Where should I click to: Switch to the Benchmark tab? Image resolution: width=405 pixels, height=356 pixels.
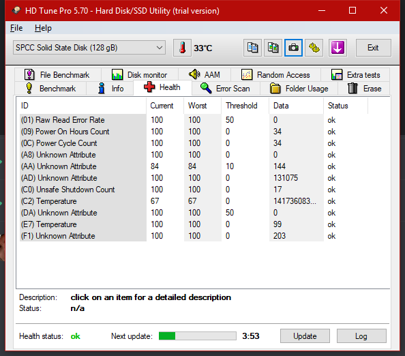pyautogui.click(x=50, y=89)
